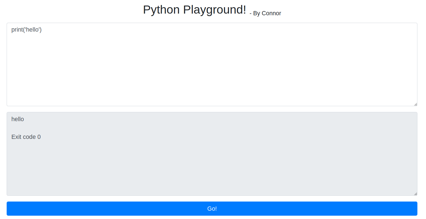Click the code editor's corner resize grip
Viewport: 426px width, 219px height.
coord(415,104)
